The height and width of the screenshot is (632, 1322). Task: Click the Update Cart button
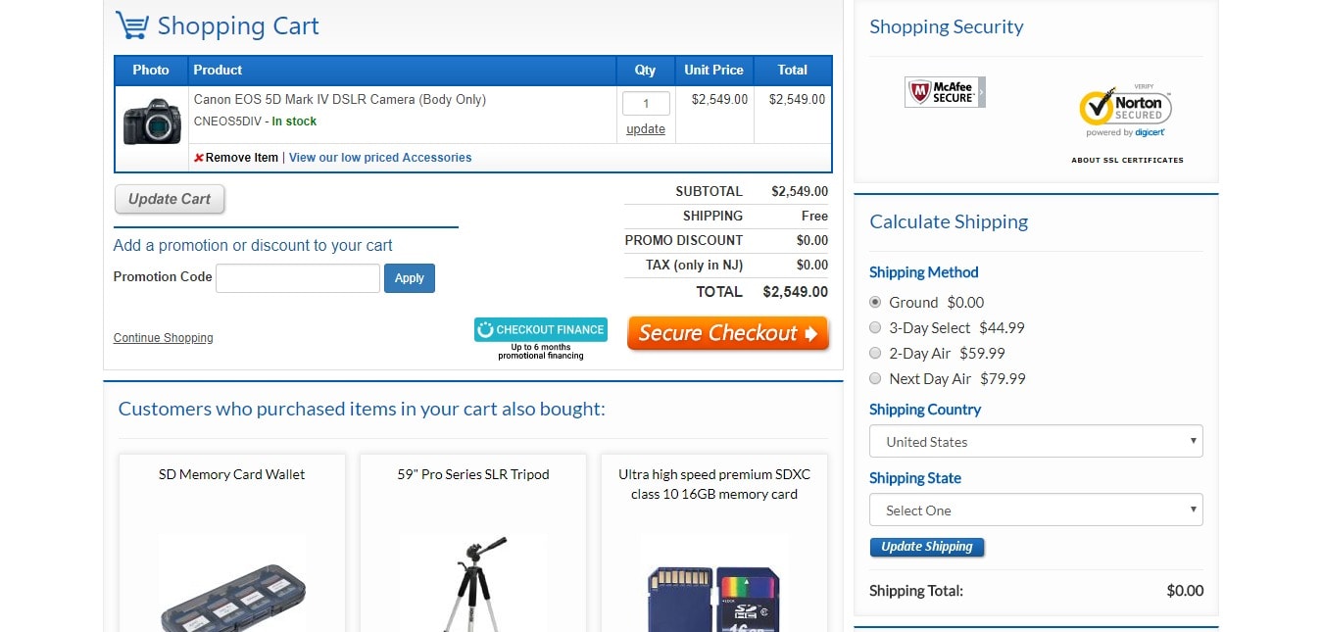pos(170,199)
